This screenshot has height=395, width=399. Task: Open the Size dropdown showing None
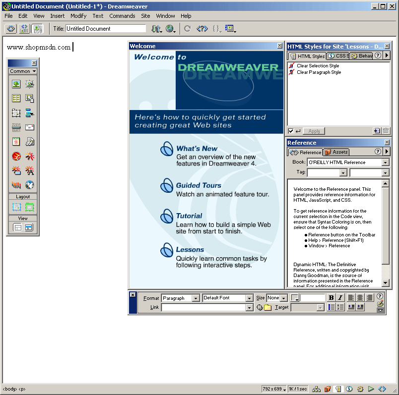pyautogui.click(x=283, y=298)
